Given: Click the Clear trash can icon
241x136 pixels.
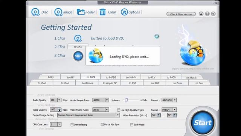Looking at the screenshot, I should [x=102, y=12].
